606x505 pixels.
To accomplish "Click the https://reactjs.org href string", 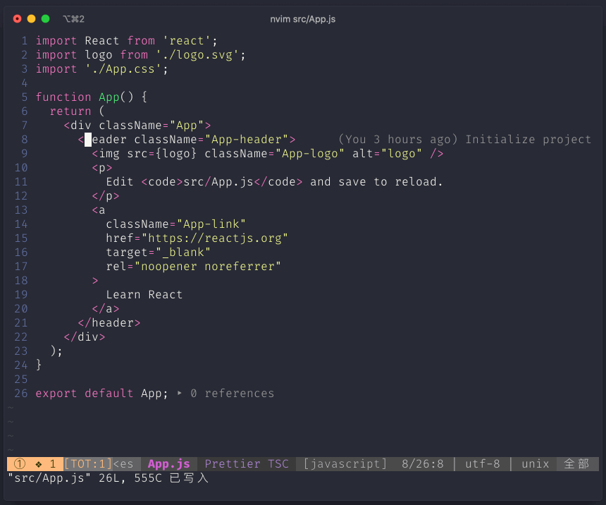I will tap(215, 238).
